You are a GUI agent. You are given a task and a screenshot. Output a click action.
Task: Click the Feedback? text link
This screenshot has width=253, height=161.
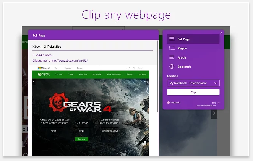click(175, 102)
